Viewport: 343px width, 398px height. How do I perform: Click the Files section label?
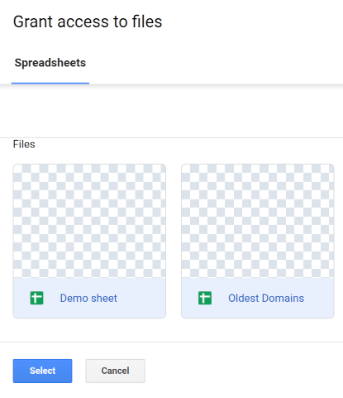[x=24, y=144]
